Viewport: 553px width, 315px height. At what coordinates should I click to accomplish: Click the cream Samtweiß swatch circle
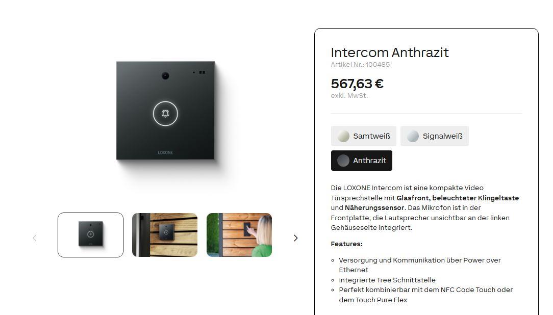343,136
